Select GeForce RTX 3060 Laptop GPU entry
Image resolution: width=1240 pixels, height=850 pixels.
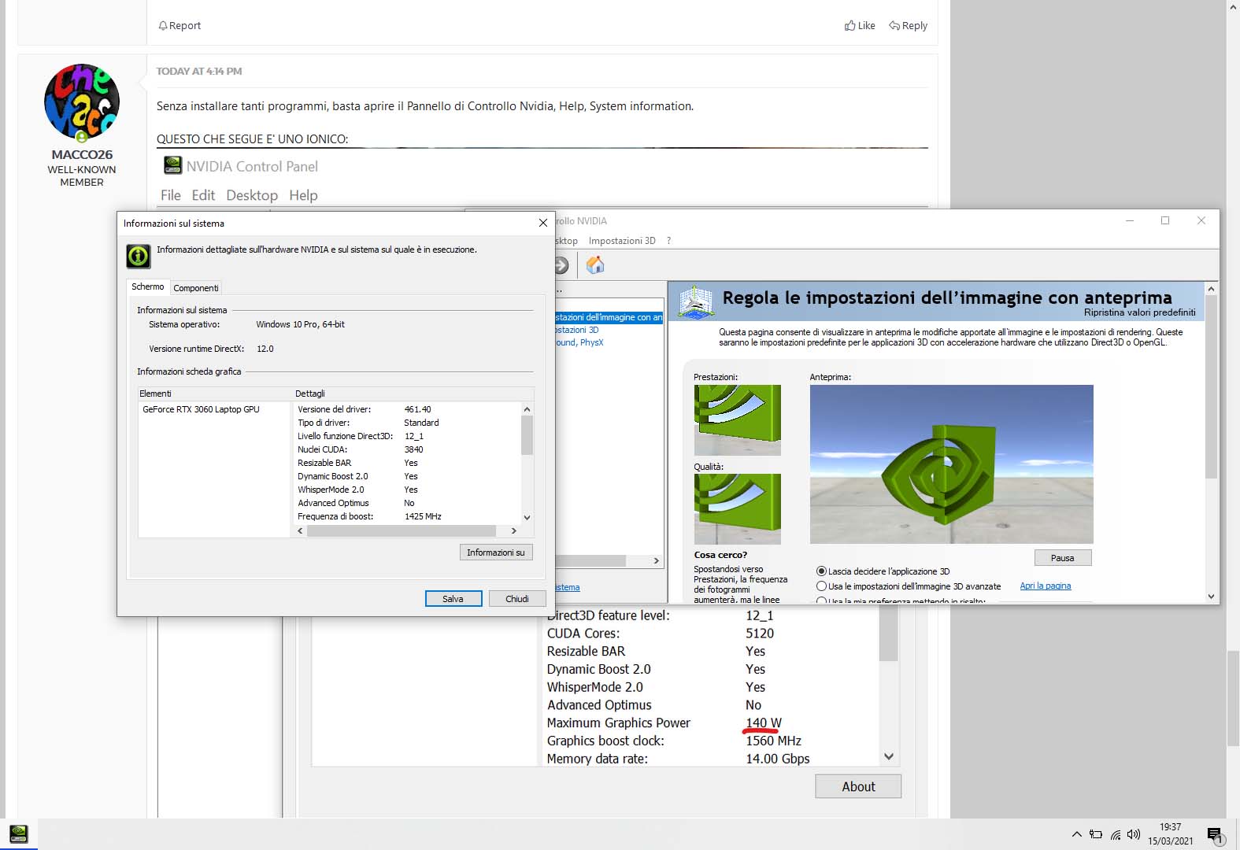point(201,409)
